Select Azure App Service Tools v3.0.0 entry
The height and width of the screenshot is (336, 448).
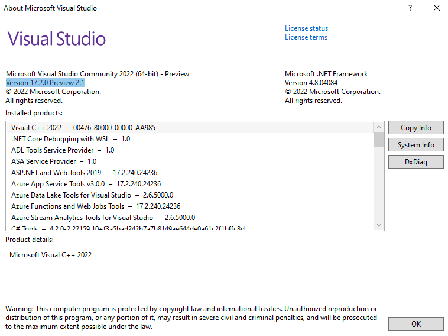tap(86, 184)
